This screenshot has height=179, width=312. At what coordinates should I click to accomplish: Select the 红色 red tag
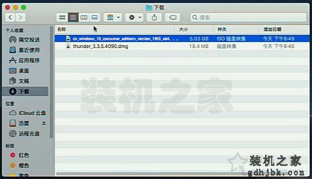pyautogui.click(x=19, y=155)
